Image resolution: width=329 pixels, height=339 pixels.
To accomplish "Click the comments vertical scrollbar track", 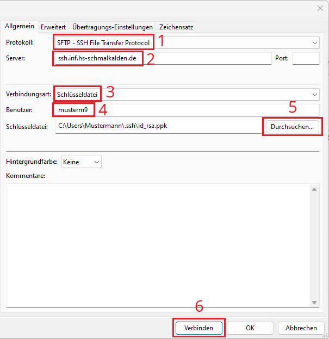I will pyautogui.click(x=314, y=245).
